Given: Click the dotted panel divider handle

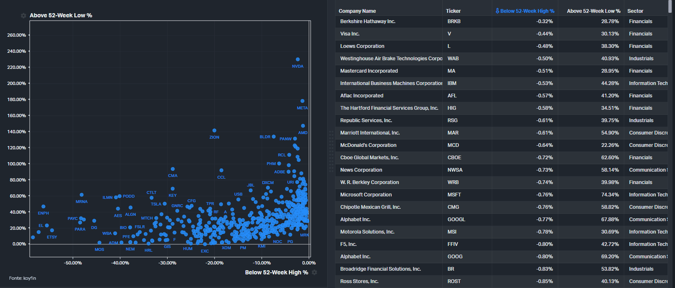Looking at the screenshot, I should 331,151.
